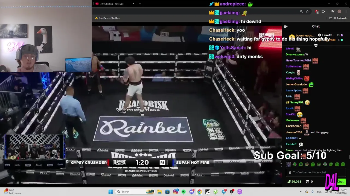
Task: Click username 'cheezer1234' in chat
Action: (x=294, y=132)
